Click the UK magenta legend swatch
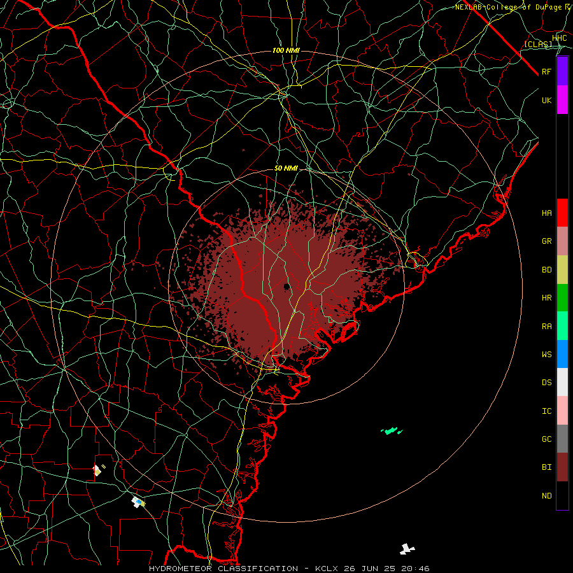This screenshot has height=573, width=573. [562, 100]
